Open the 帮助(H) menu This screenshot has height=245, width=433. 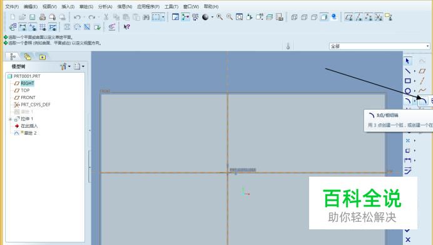click(211, 6)
